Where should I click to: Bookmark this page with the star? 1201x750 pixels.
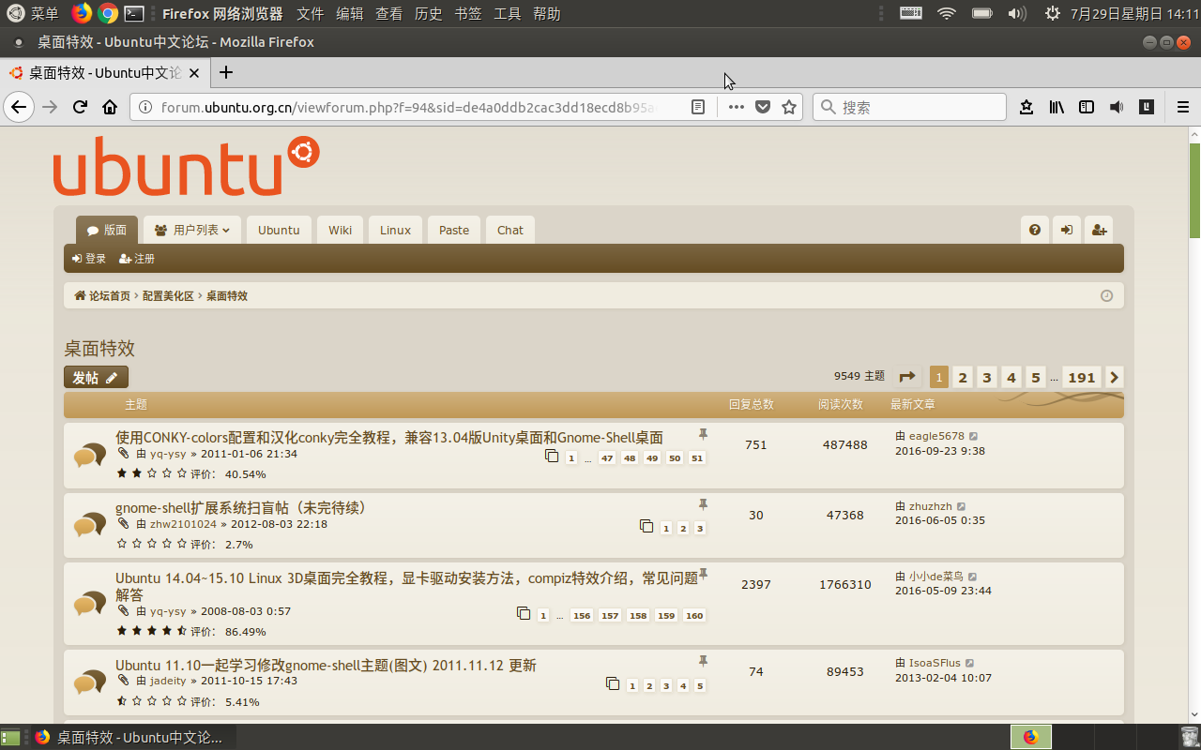789,107
